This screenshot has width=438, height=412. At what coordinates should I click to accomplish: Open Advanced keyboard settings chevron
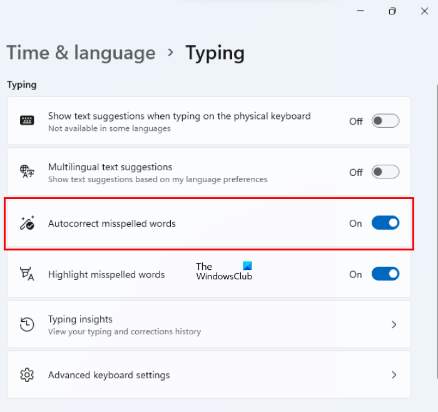tap(394, 375)
